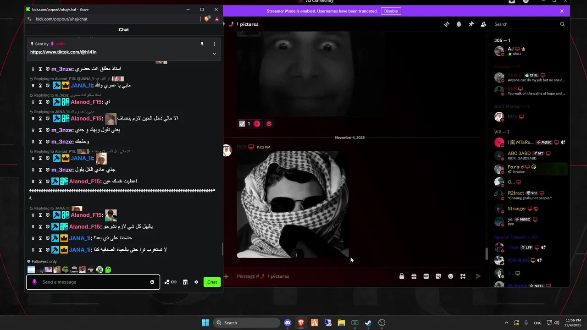The width and height of the screenshot is (587, 330).
Task: Click the ENG language indicator
Action: click(537, 323)
